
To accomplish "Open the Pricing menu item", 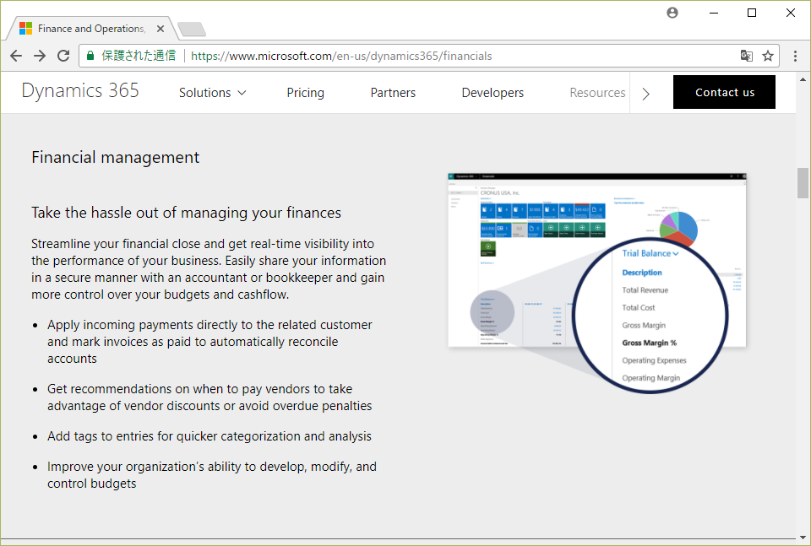I will [x=306, y=93].
